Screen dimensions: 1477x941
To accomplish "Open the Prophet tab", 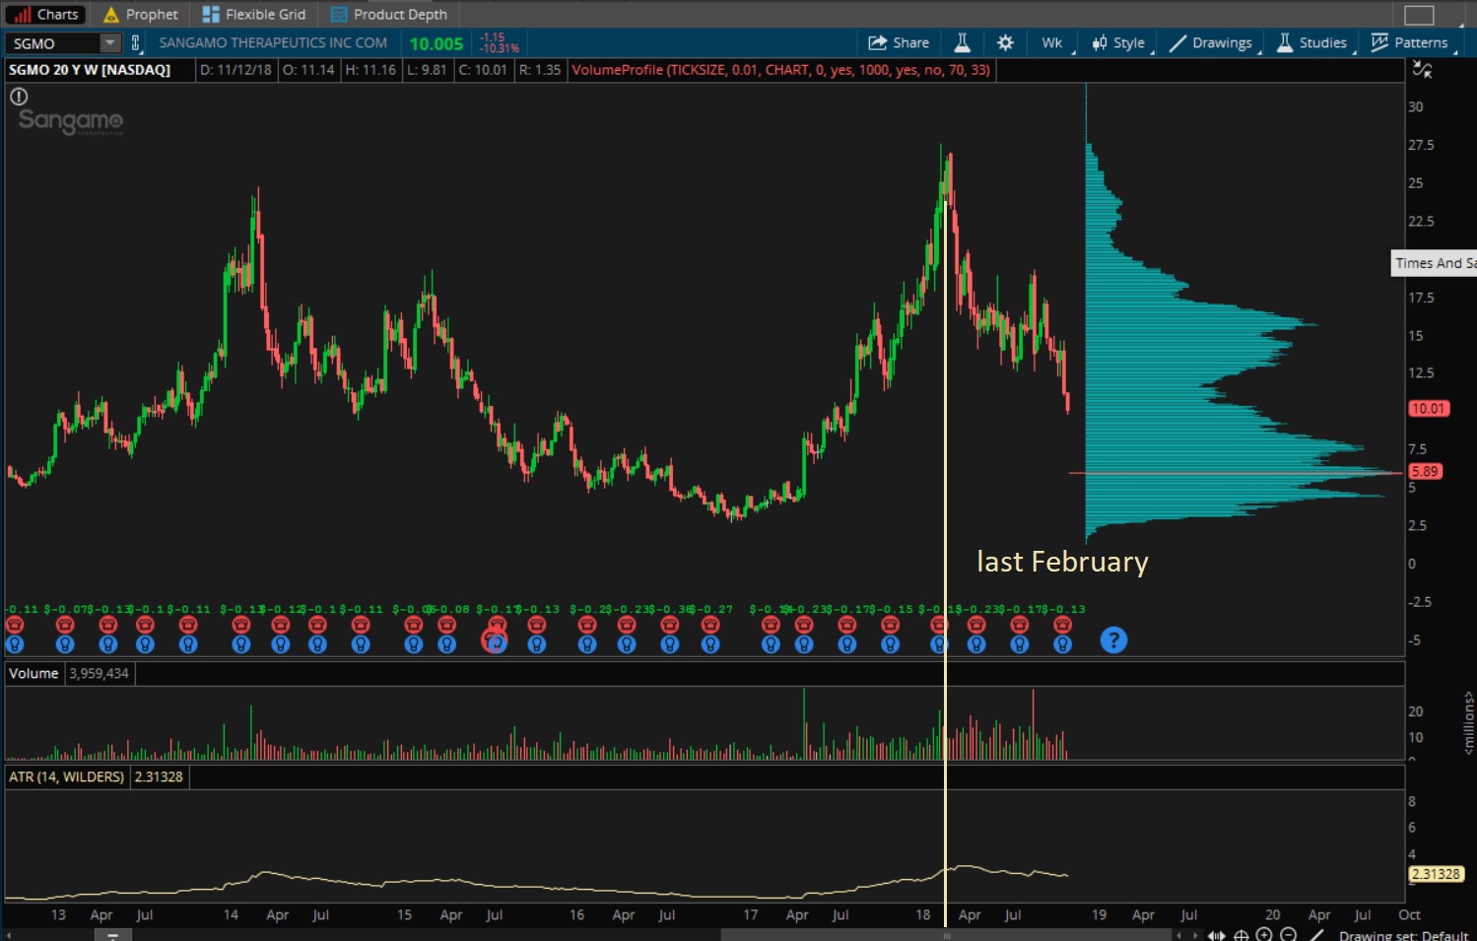I will coord(141,14).
